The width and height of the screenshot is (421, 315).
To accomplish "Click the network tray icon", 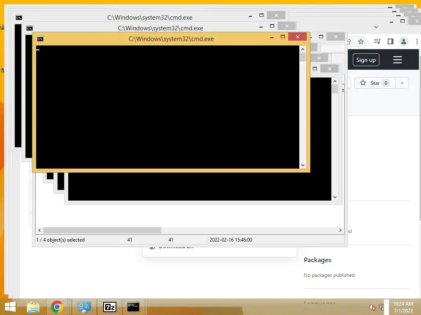I will 381,307.
